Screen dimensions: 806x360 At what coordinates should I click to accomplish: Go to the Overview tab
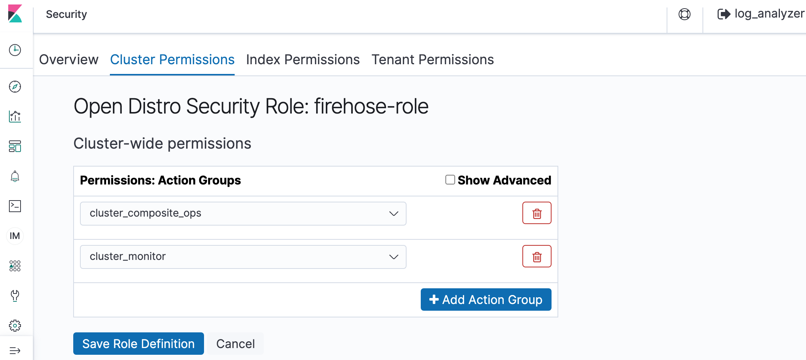pyautogui.click(x=69, y=60)
